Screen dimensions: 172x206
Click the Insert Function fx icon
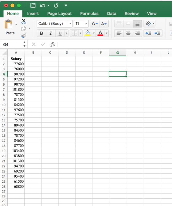coord(53,44)
